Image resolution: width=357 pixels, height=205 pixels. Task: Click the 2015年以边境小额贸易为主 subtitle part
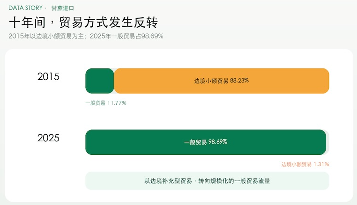(46, 36)
